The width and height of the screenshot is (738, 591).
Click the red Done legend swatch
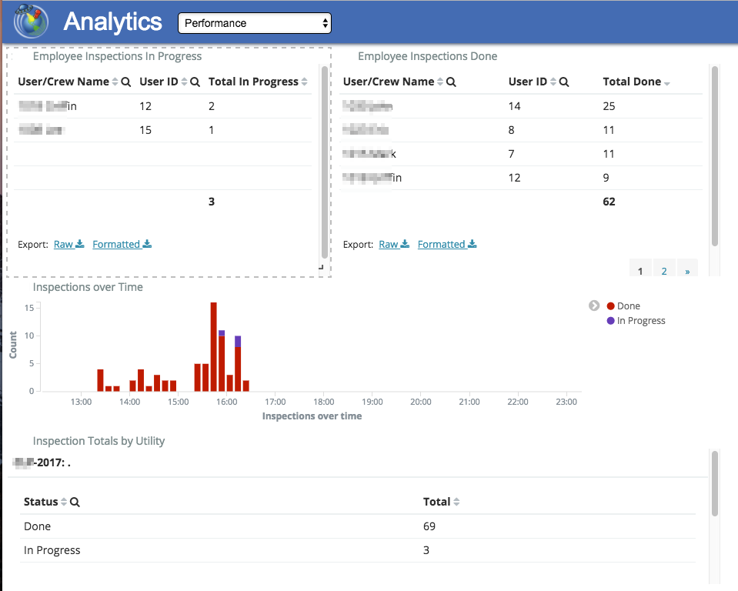click(611, 306)
